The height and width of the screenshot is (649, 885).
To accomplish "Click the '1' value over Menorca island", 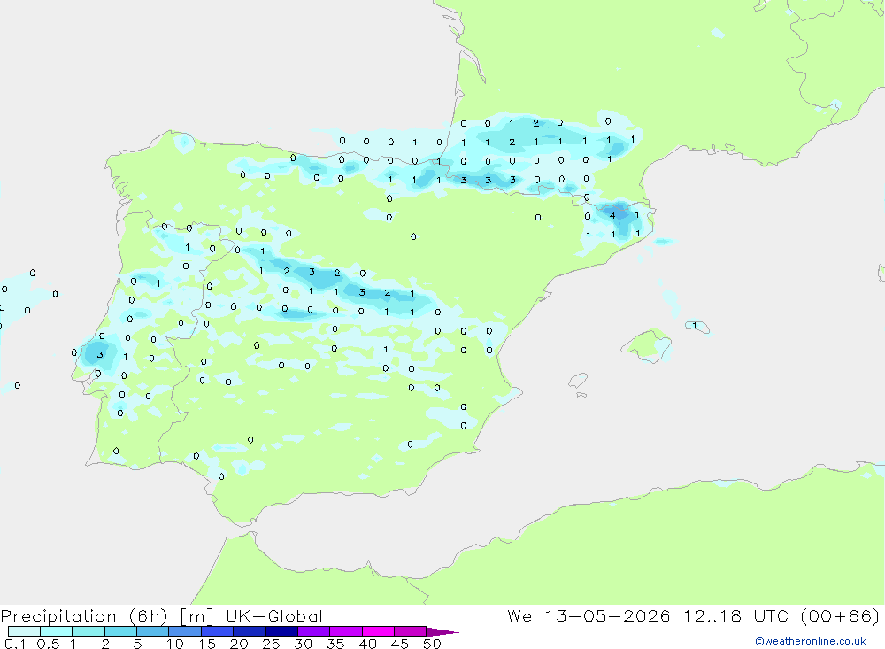I will (695, 326).
